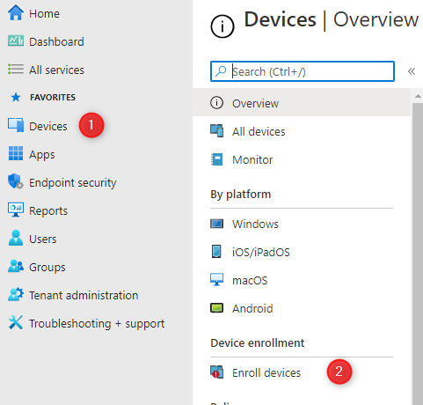The height and width of the screenshot is (405, 423).
Task: Click the Devices icon in left navigation
Action: click(16, 125)
